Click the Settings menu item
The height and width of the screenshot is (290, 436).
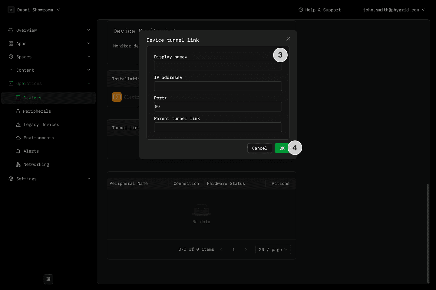click(48, 179)
